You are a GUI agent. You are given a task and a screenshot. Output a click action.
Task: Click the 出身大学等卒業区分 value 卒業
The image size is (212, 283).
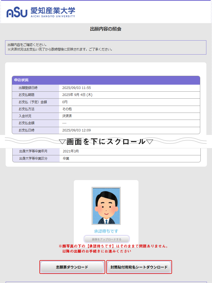coord(66,159)
